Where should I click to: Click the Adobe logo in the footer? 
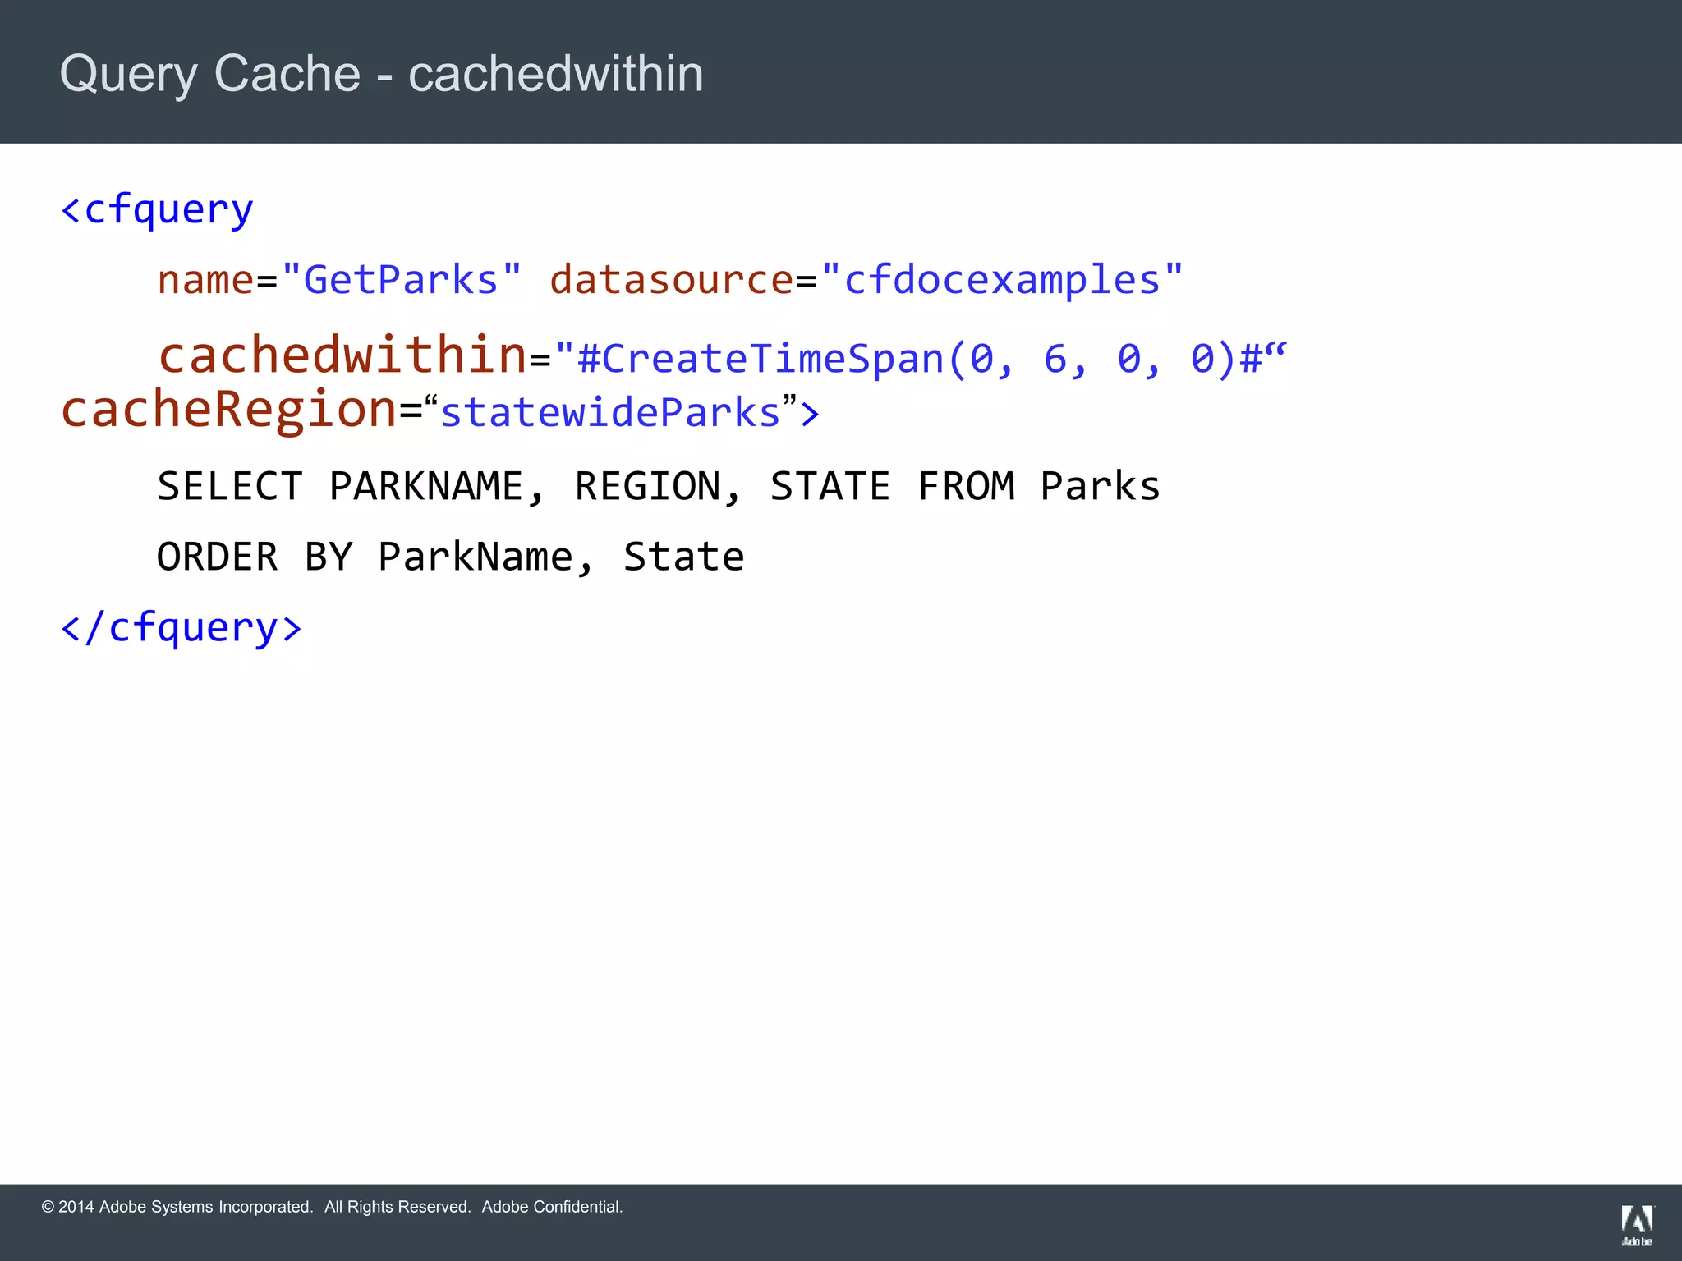[x=1637, y=1226]
